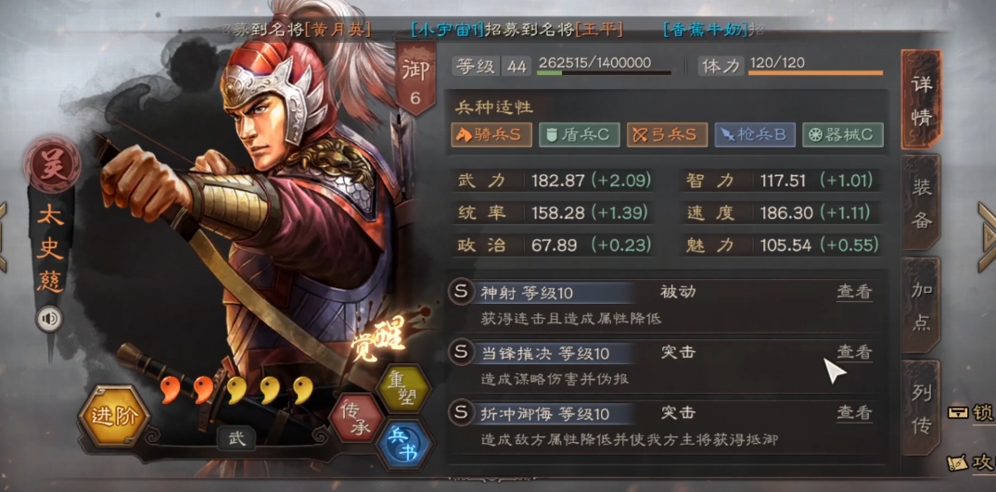The width and height of the screenshot is (996, 492).
Task: Click the 吴 faction emblem
Action: point(52,164)
